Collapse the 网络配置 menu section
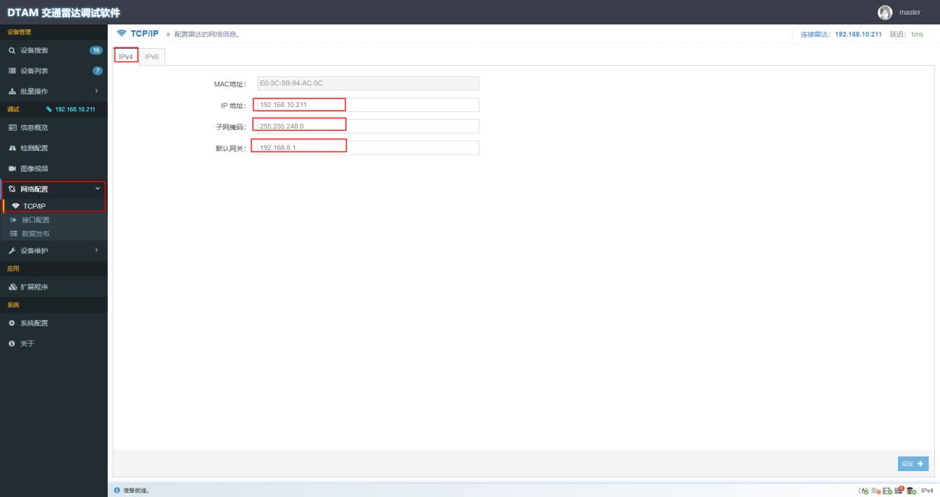The height and width of the screenshot is (497, 940). (x=53, y=189)
